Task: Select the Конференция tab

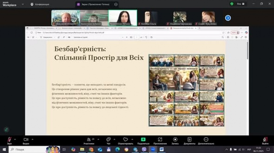Action: [x=40, y=4]
